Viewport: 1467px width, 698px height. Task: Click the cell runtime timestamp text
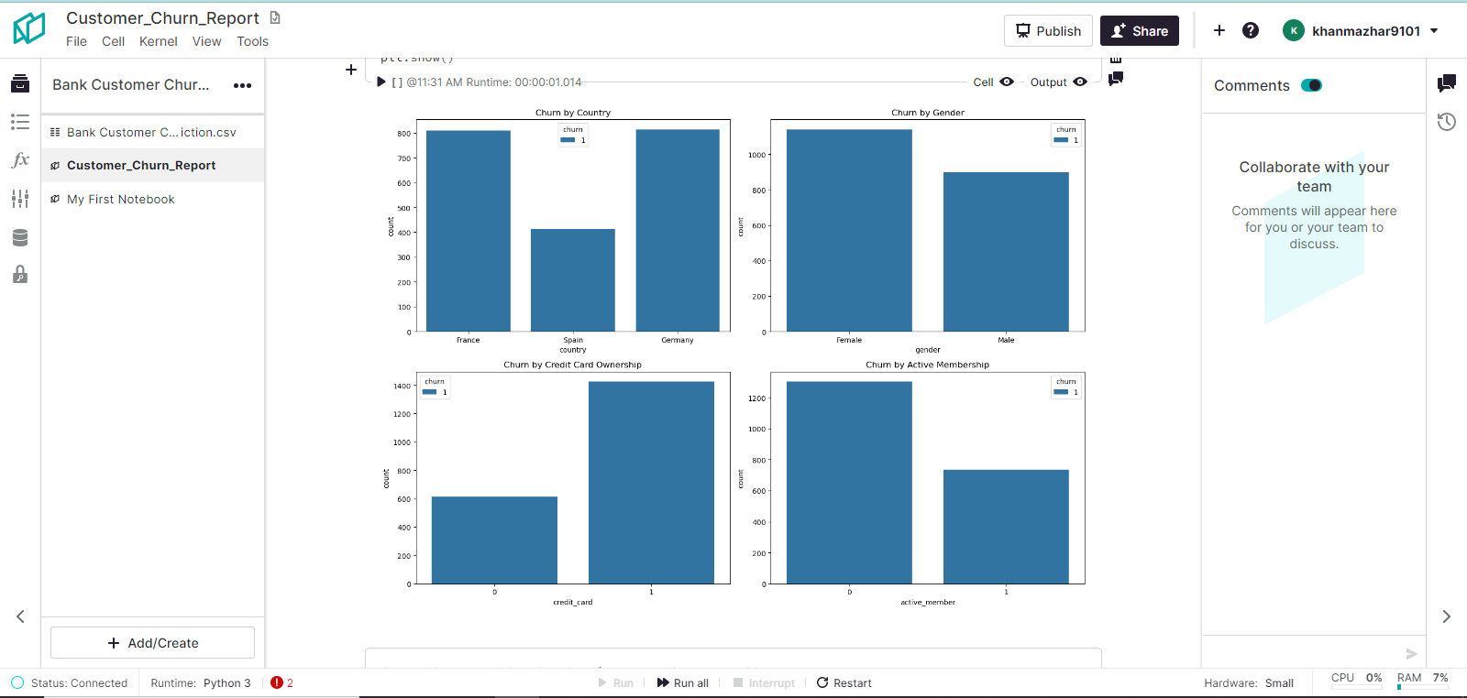(493, 82)
